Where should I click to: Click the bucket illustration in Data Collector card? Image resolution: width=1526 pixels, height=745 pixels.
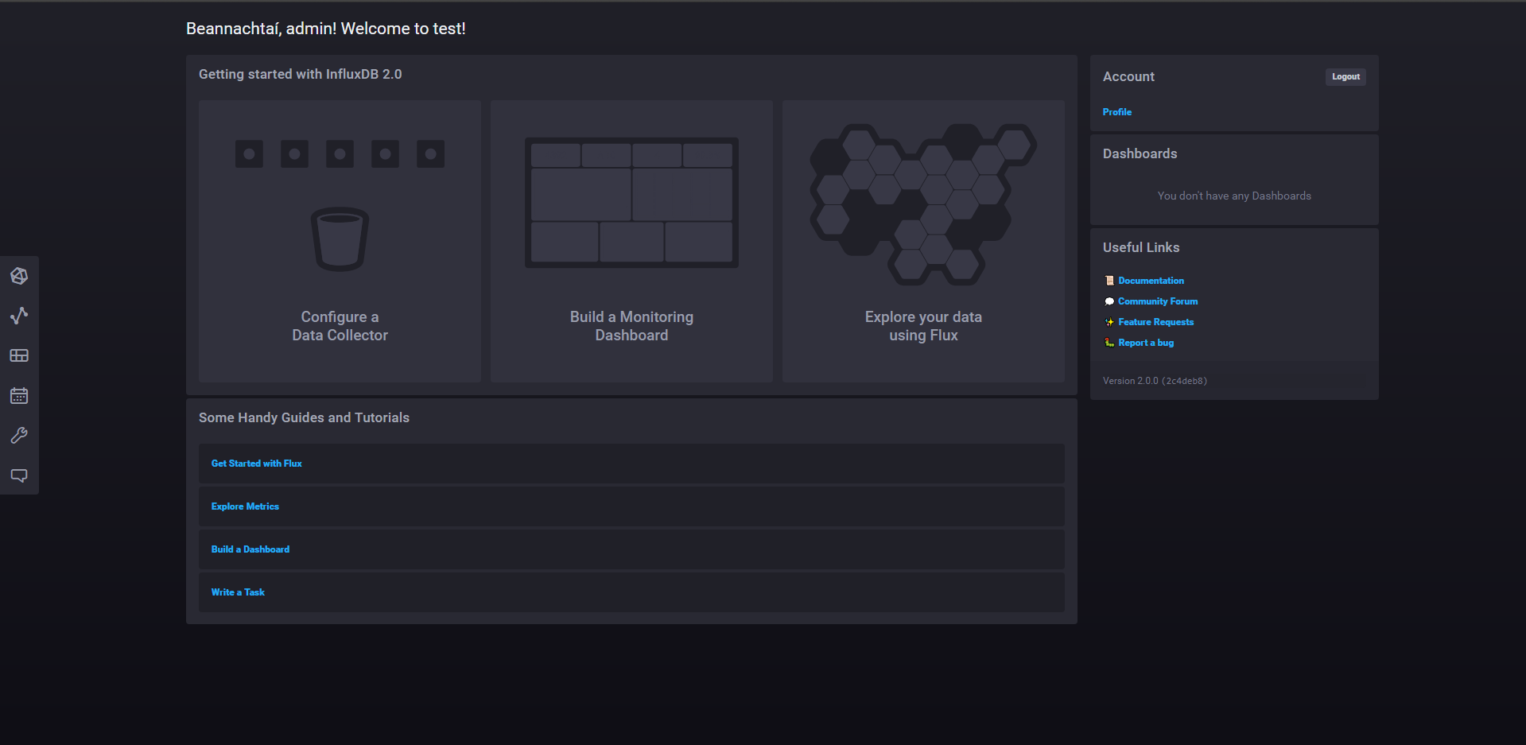[340, 239]
